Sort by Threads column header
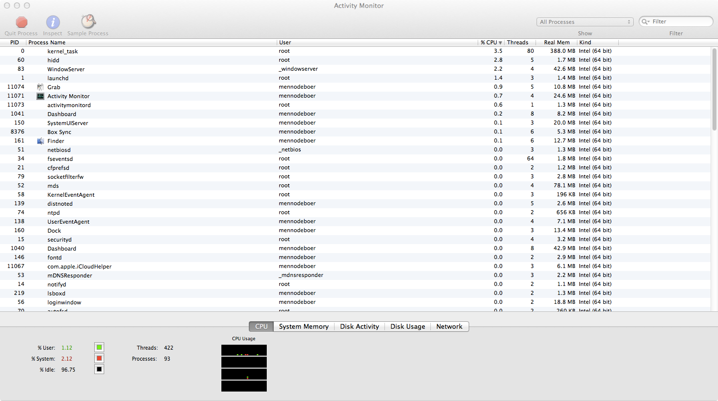This screenshot has height=401, width=718. (520, 42)
